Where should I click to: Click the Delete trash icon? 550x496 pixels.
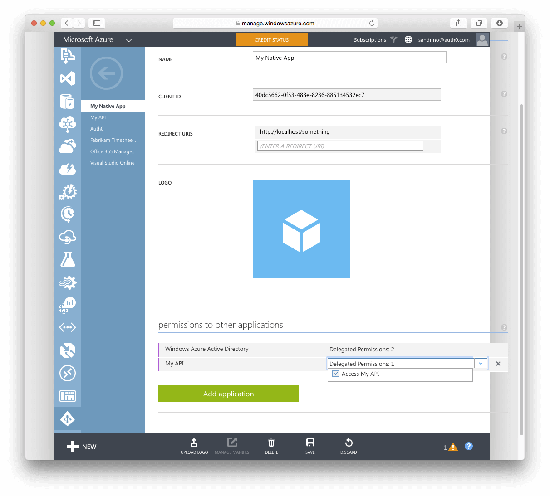point(271,446)
